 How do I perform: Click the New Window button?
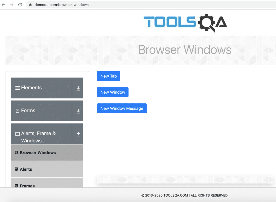click(x=113, y=92)
